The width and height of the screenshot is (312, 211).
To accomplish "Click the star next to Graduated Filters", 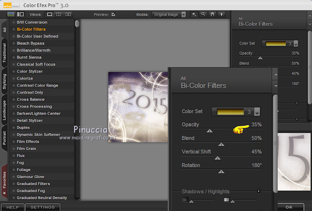I will tap(14, 184).
